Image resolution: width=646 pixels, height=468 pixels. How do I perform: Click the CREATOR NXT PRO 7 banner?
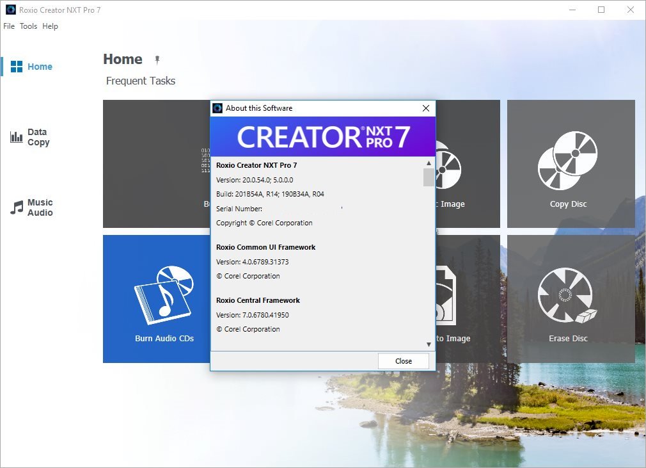coord(323,136)
